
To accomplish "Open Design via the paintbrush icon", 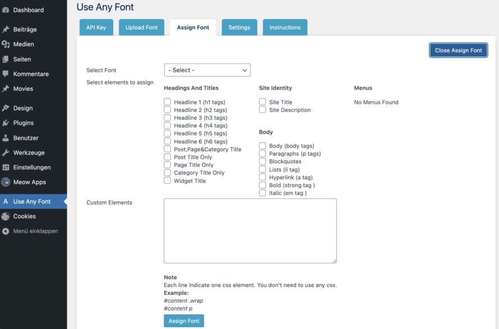I will pyautogui.click(x=6, y=108).
